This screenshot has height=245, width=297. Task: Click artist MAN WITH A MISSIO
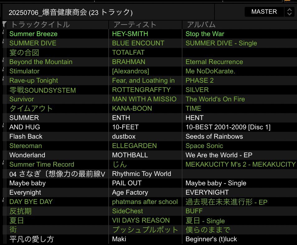(144, 99)
